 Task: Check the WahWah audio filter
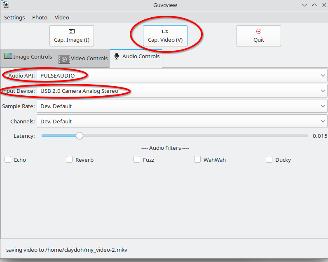pyautogui.click(x=197, y=160)
